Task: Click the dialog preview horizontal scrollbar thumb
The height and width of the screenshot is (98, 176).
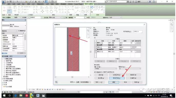Action: (x=72, y=77)
